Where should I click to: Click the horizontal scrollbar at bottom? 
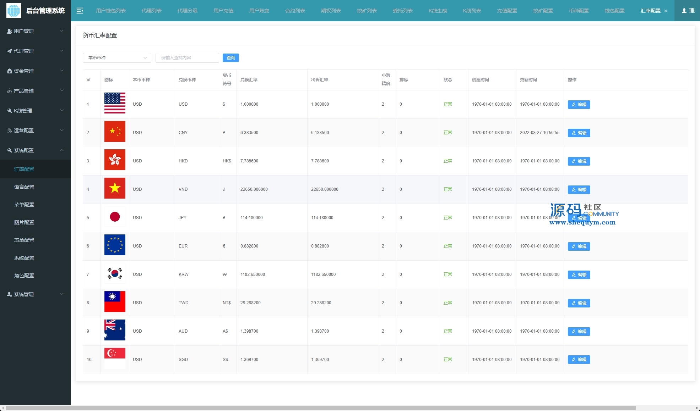[320, 408]
